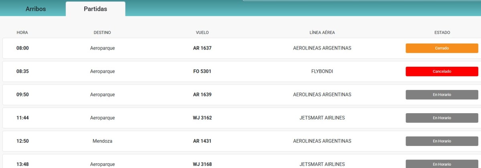The width and height of the screenshot is (481, 168).
Task: Click FLYBONDI airline name
Action: (322, 71)
